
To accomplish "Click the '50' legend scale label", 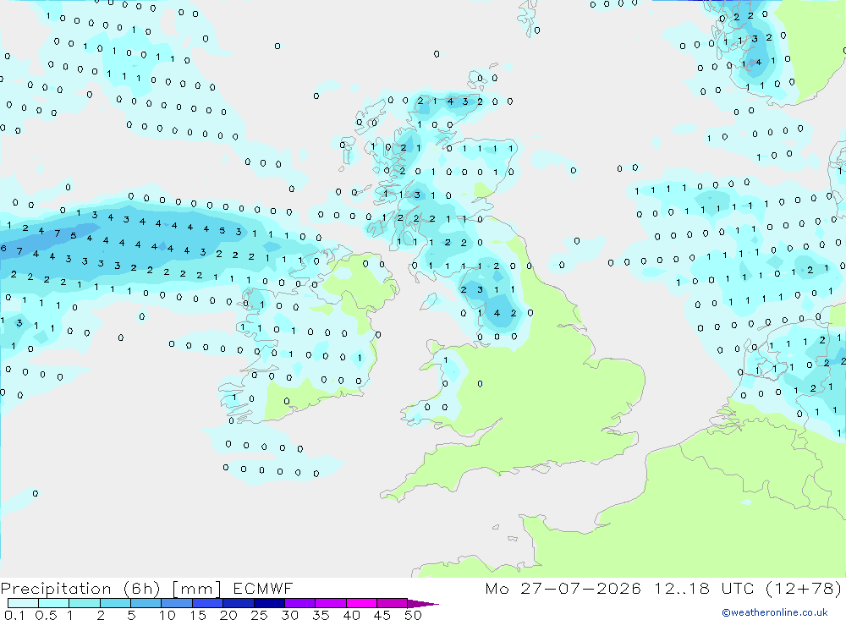I will [413, 615].
